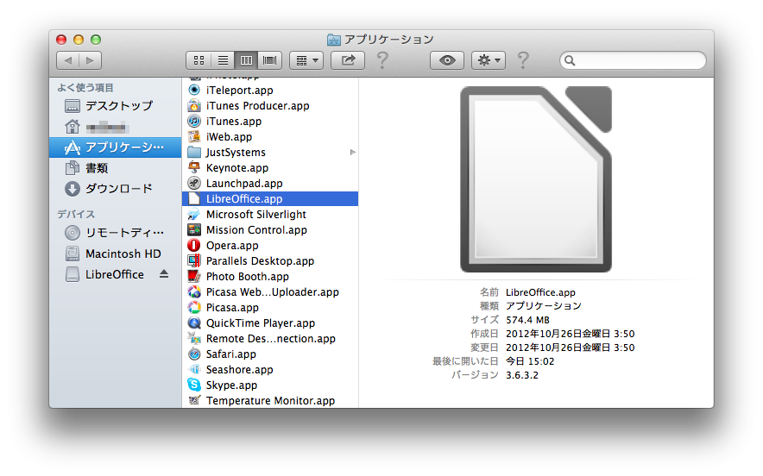This screenshot has width=763, height=476.
Task: Click the Remote Desktop Connection icon
Action: pos(194,338)
